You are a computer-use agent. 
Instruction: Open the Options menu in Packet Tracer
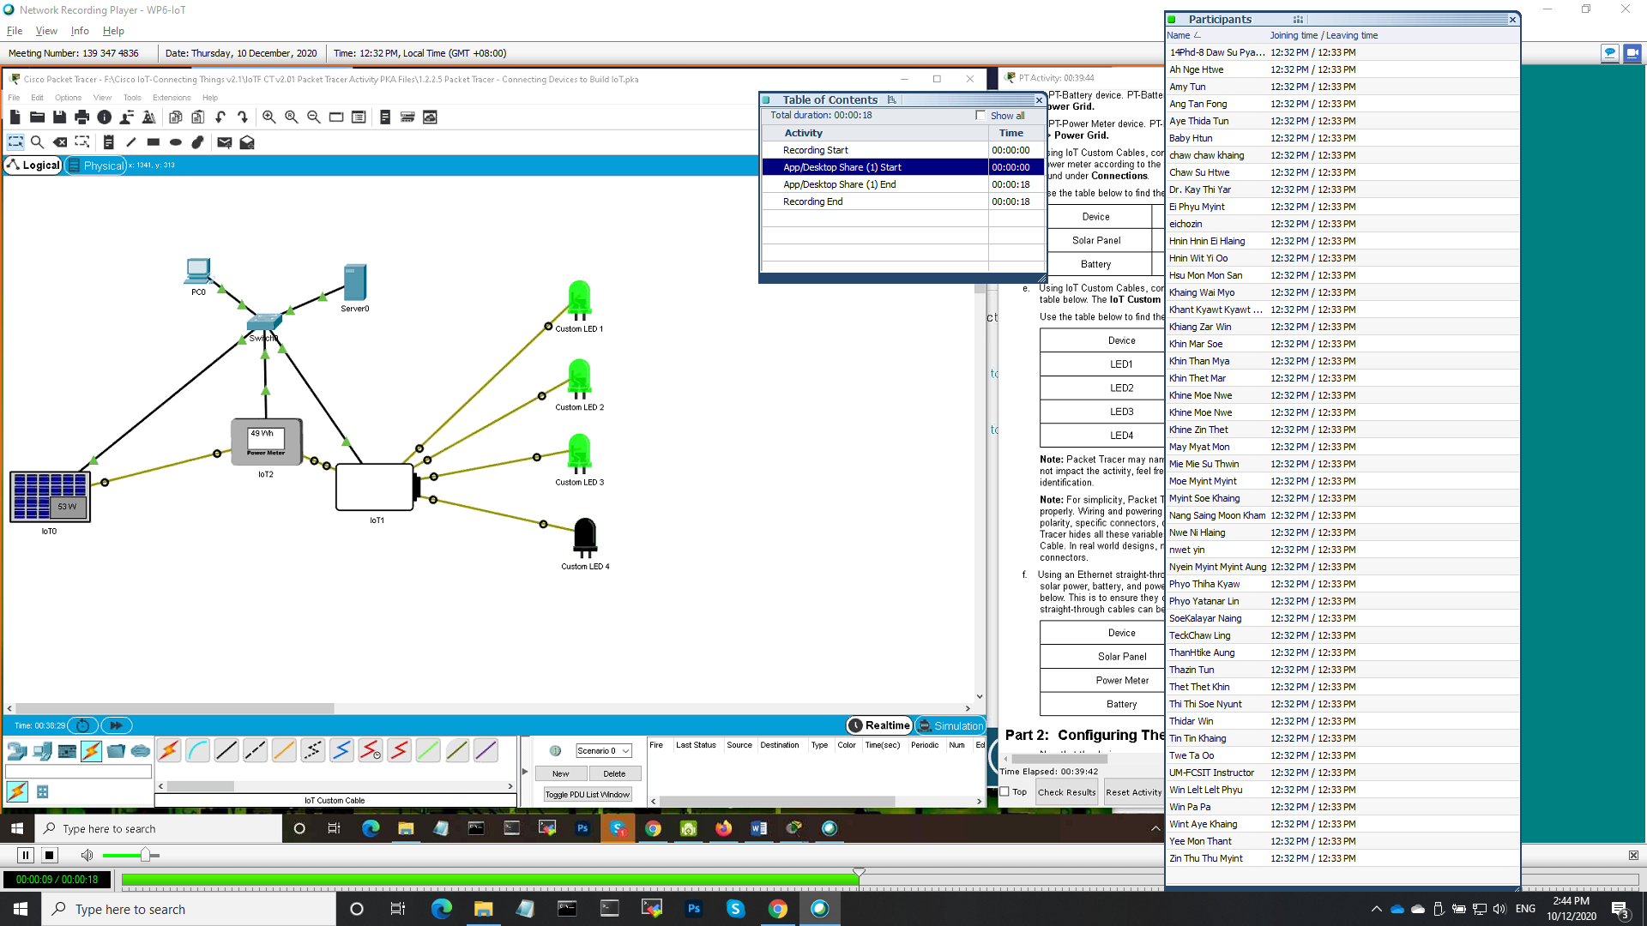68,98
